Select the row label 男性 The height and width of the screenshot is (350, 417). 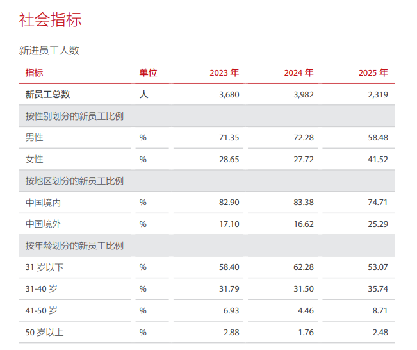coord(35,137)
